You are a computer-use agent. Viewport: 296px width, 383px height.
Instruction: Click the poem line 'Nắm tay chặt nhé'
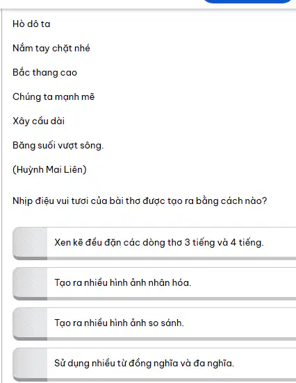tap(51, 49)
